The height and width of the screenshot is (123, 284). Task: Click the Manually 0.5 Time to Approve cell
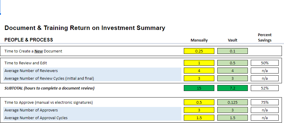pos(199,102)
